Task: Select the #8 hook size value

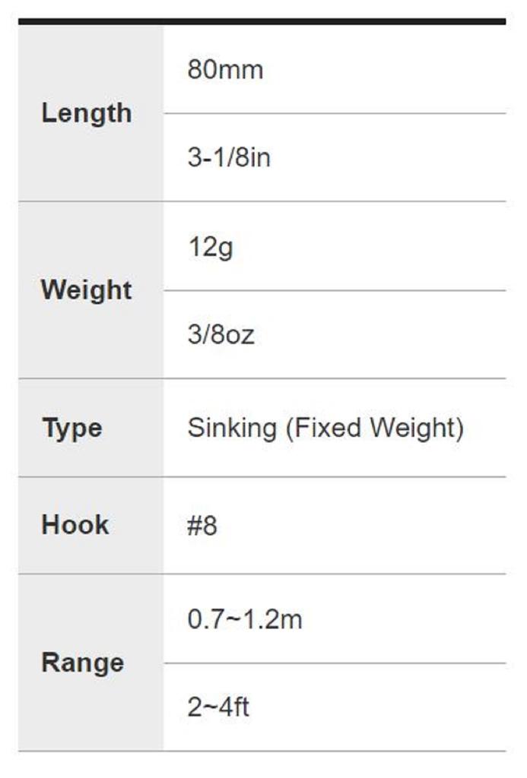Action: pos(202,526)
